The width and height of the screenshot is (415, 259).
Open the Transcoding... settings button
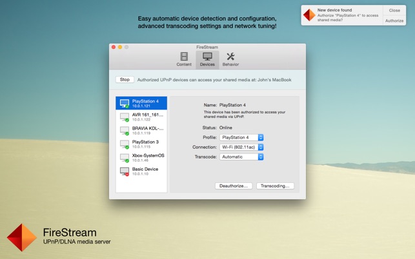pyautogui.click(x=275, y=186)
